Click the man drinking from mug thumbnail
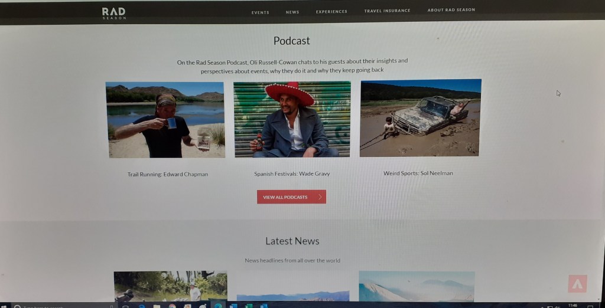 point(165,120)
